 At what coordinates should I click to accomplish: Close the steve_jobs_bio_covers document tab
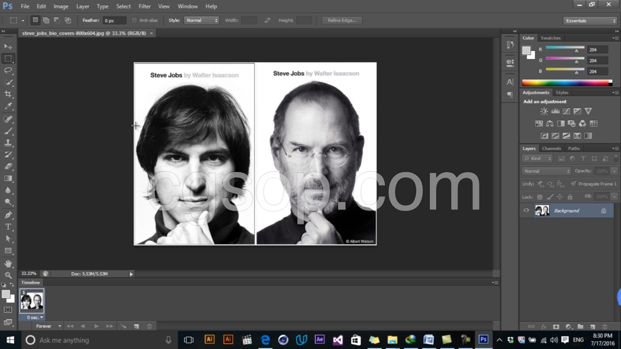[x=151, y=33]
